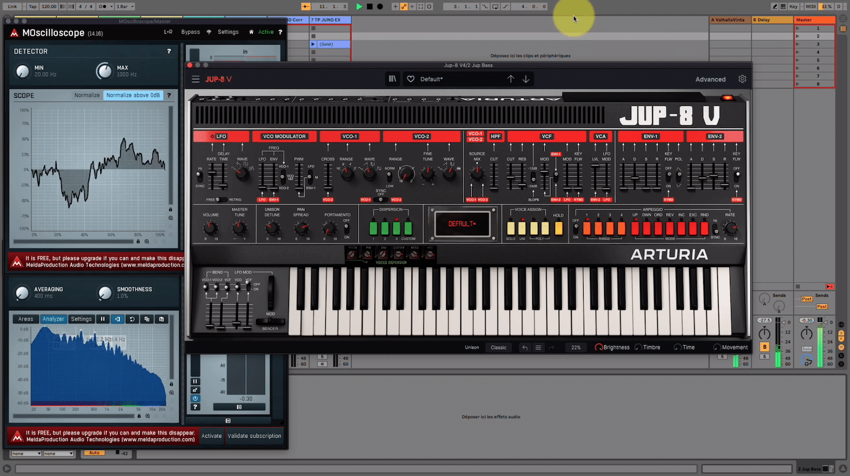Open MOscilloscope home icon next to Active

point(251,32)
